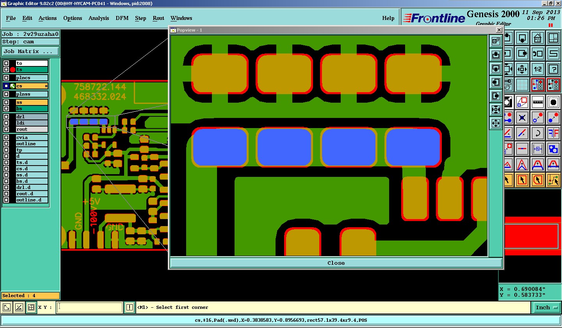Click the 'Selected : 4' status text
This screenshot has width=562, height=328.
coord(19,296)
